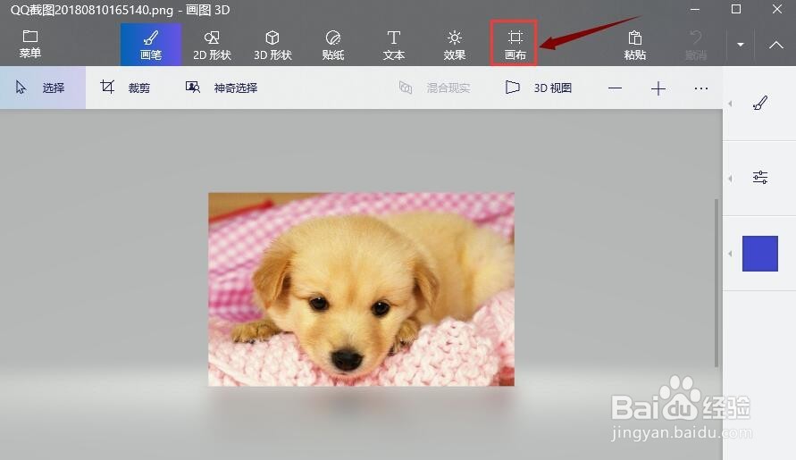Viewport: 796px width, 460px height.
Task: Open the 3D 形状 tab
Action: coord(272,45)
